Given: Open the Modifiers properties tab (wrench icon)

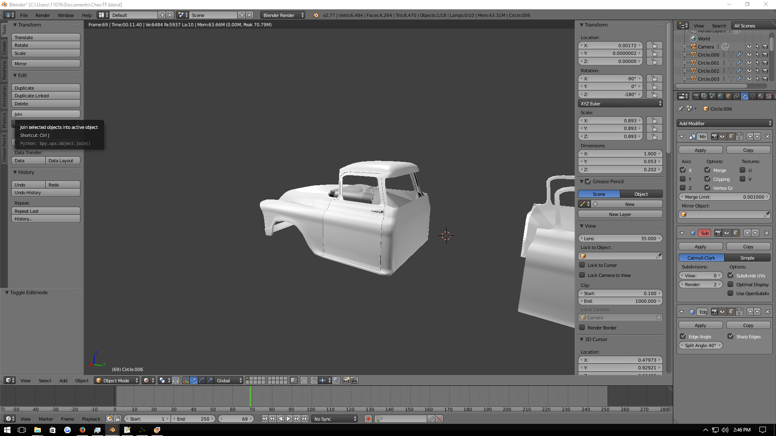Looking at the screenshot, I should [x=744, y=96].
